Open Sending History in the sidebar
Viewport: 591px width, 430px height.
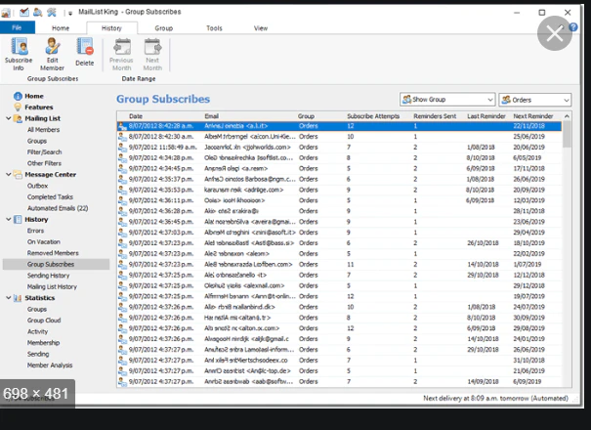tap(51, 276)
